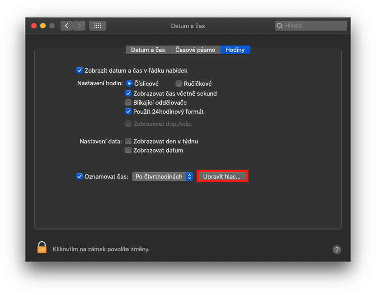Show all preferences grid icon

click(x=97, y=26)
